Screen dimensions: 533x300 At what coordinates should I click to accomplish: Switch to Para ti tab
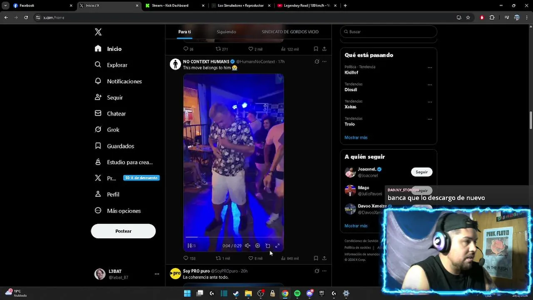(184, 32)
